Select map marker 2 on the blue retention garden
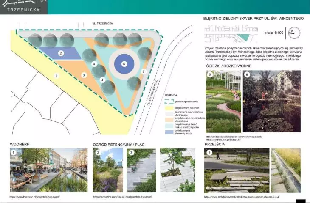The image size is (310, 203). click(61, 53)
